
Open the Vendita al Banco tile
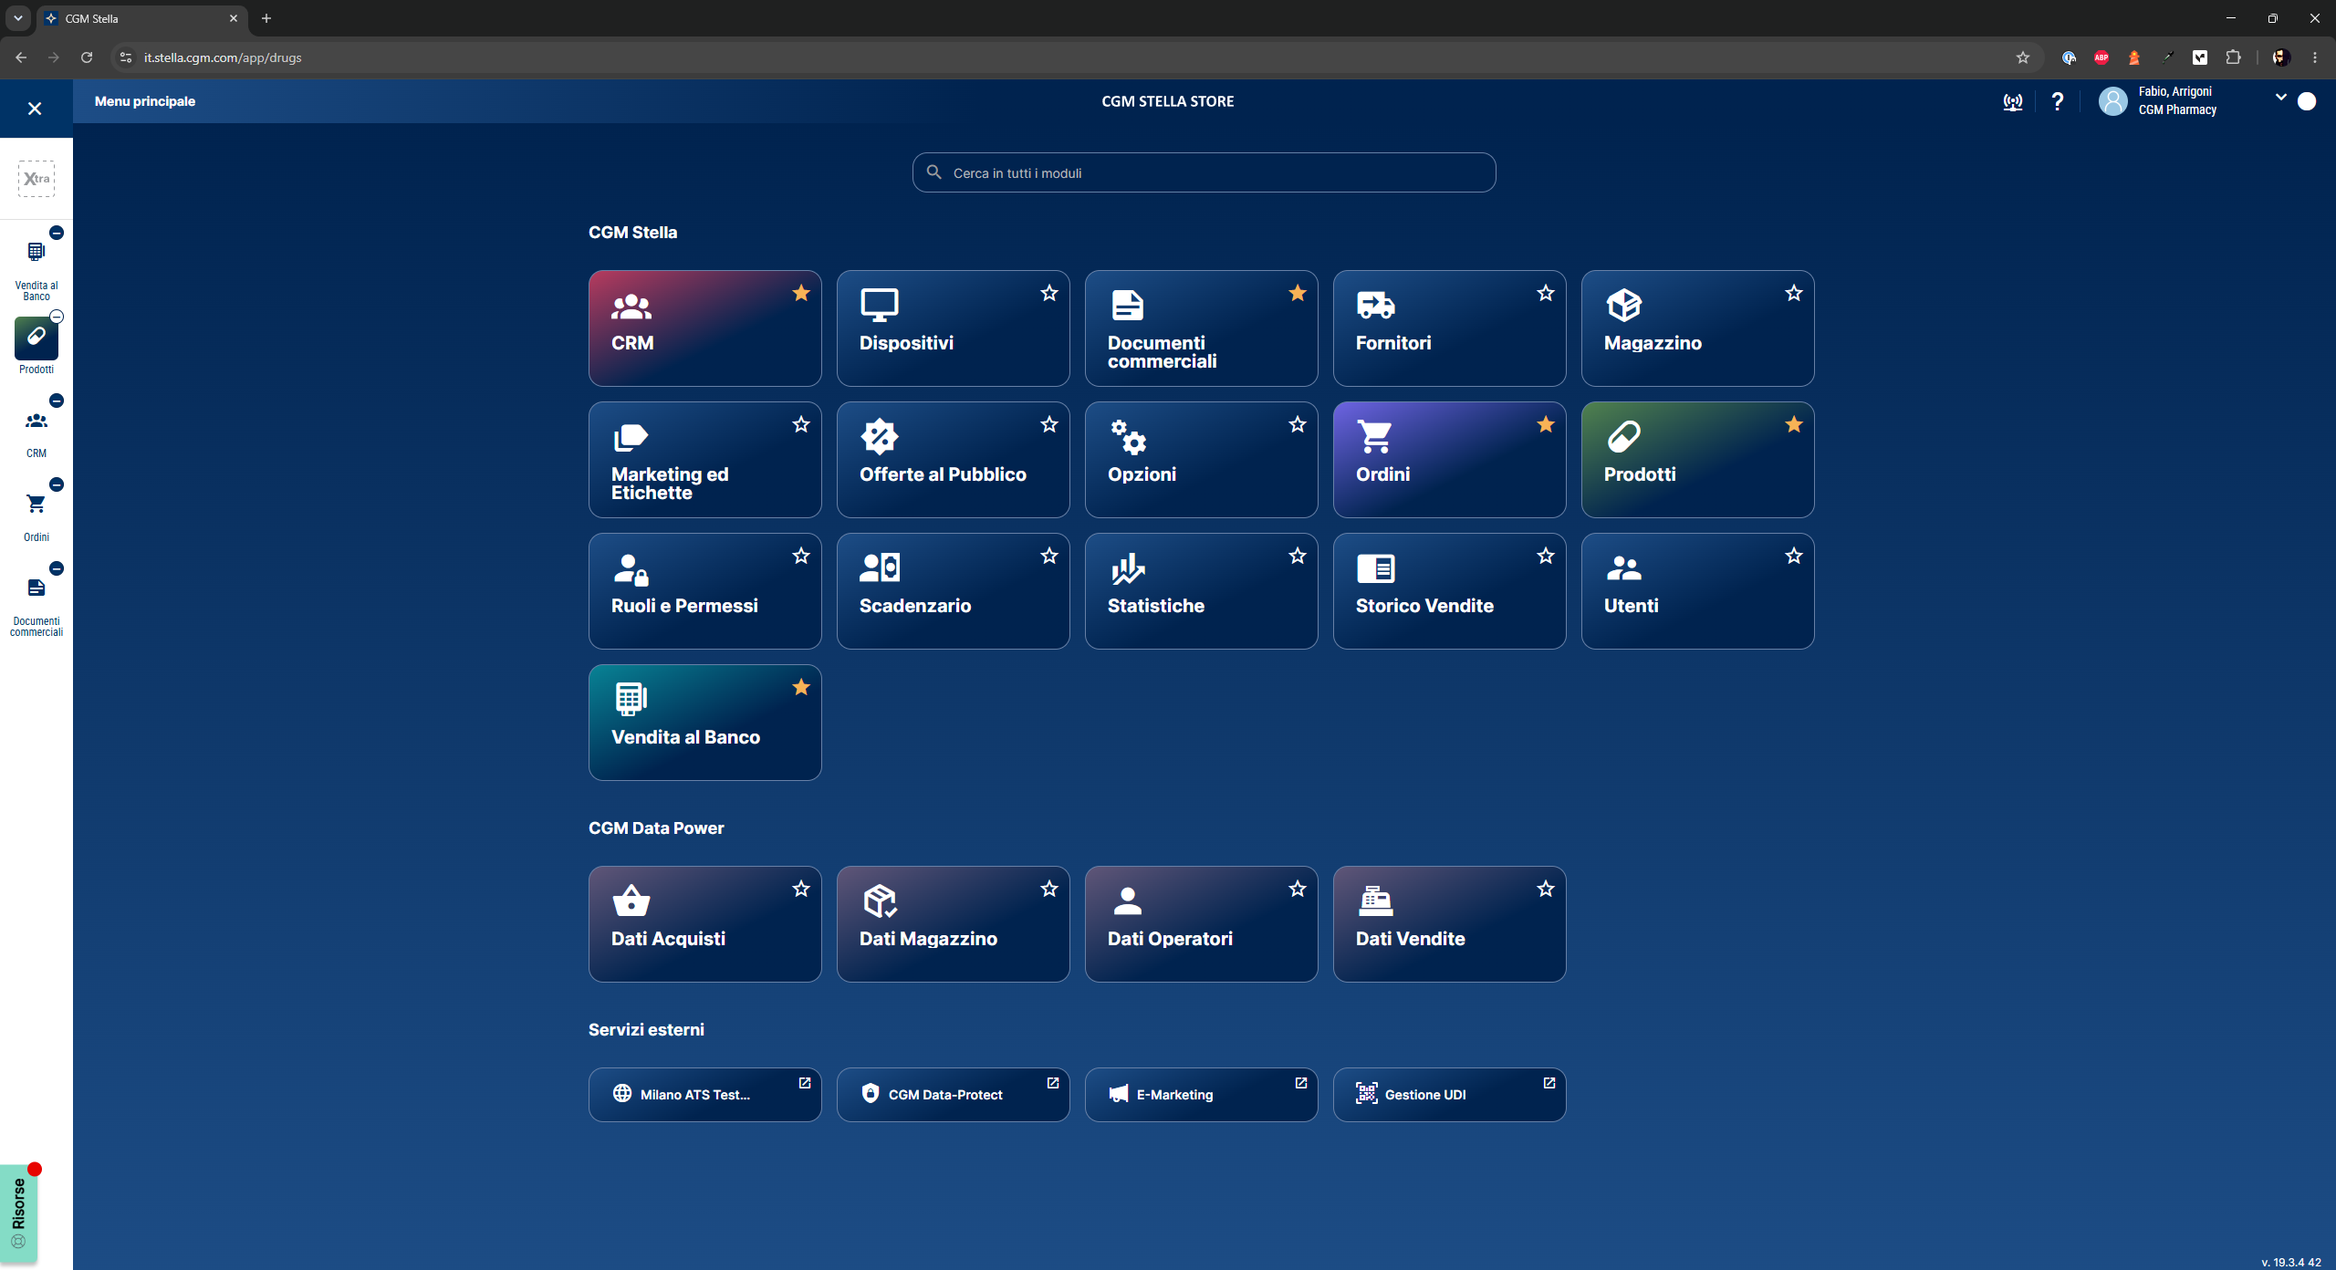704,722
